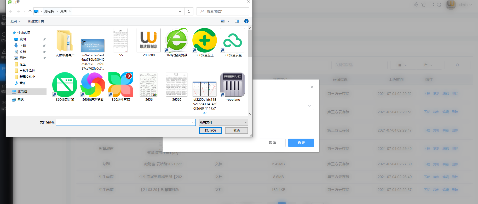
Task: Select 下载 in the navigation pane
Action: coord(23,45)
